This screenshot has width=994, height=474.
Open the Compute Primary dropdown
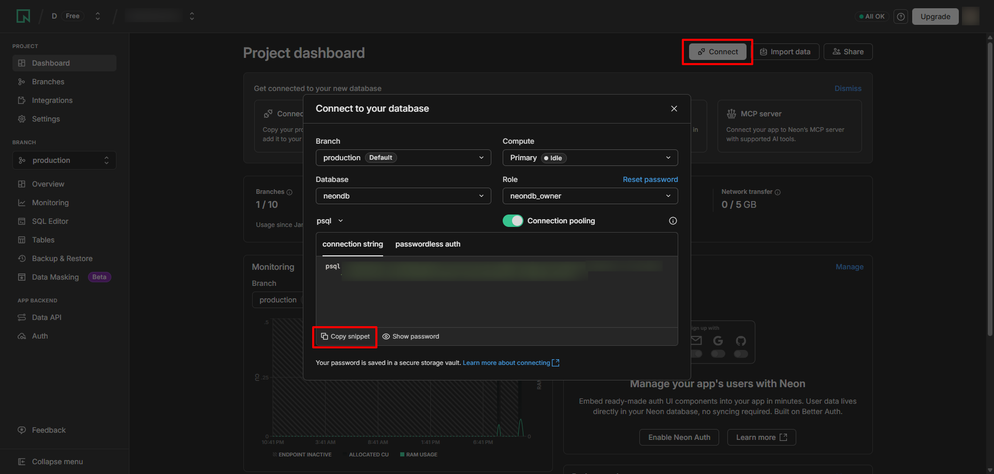coord(590,158)
